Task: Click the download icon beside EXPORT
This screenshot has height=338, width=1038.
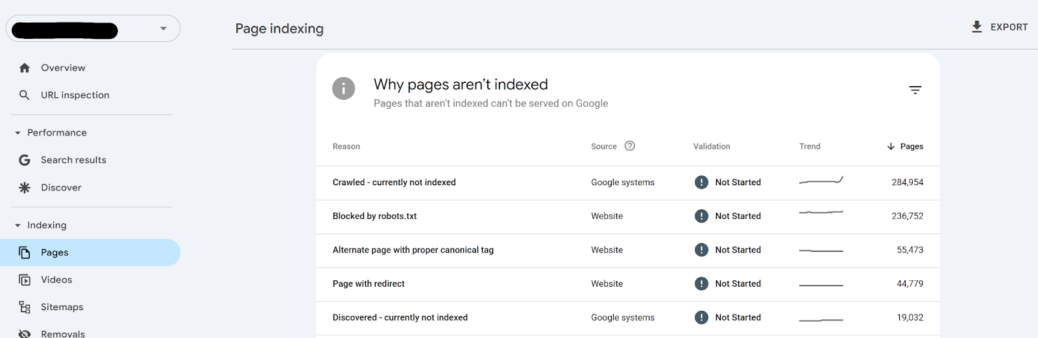Action: pyautogui.click(x=977, y=27)
